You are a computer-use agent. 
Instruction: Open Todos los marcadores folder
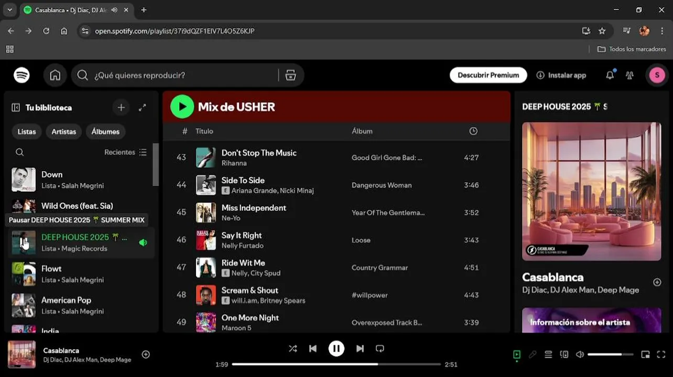click(x=632, y=49)
